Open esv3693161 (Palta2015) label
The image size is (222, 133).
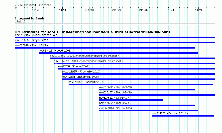tap(115, 108)
